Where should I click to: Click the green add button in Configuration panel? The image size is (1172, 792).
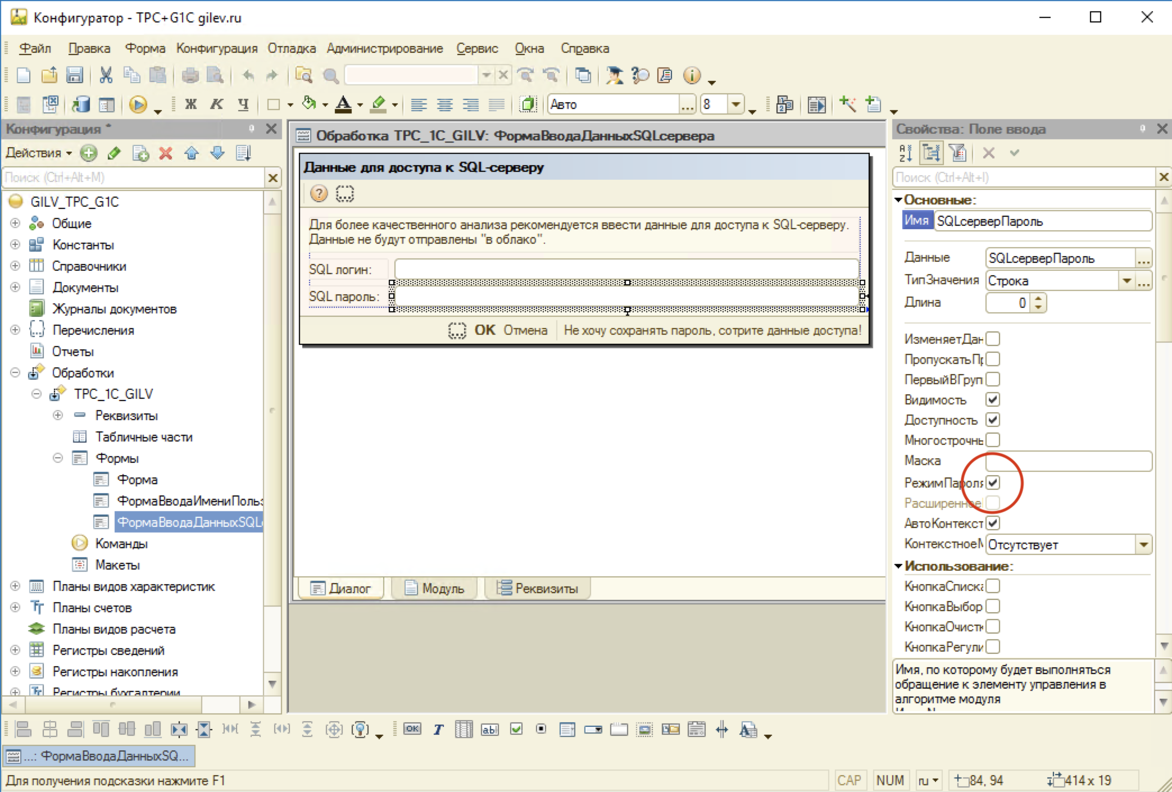[88, 153]
